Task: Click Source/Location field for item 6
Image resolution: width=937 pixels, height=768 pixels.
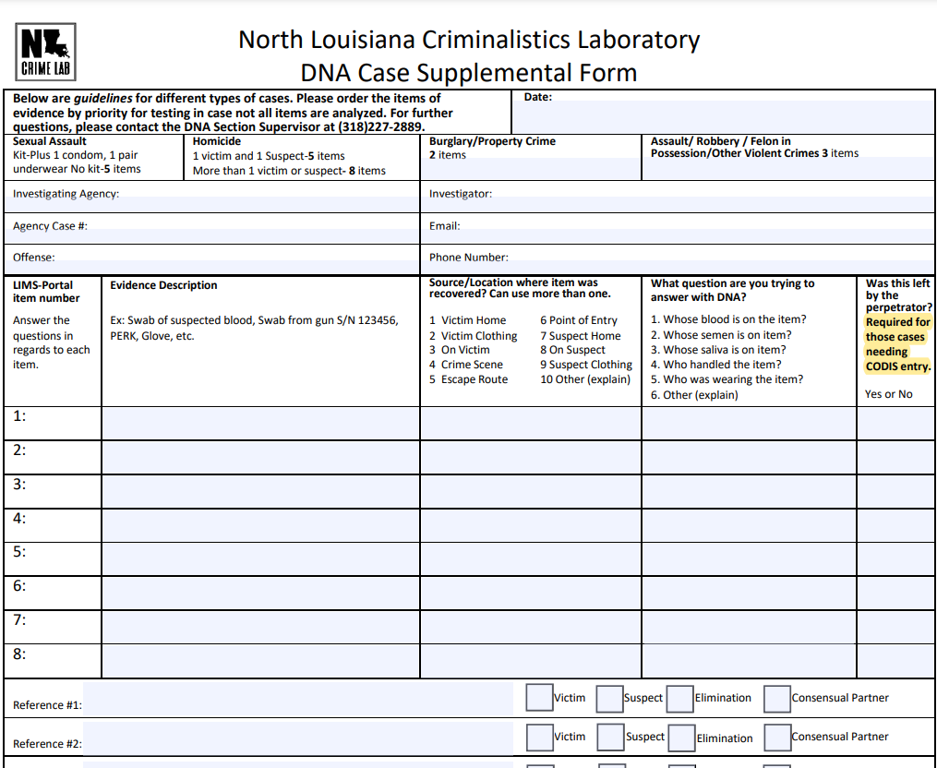Action: click(x=531, y=594)
